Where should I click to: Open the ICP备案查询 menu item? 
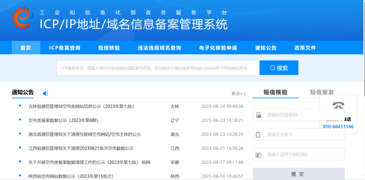pos(65,48)
